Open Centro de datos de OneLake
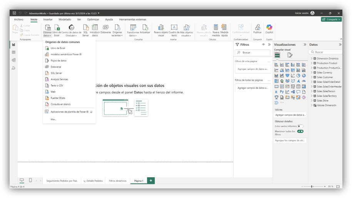The height and width of the screenshot is (198, 352). point(72,30)
